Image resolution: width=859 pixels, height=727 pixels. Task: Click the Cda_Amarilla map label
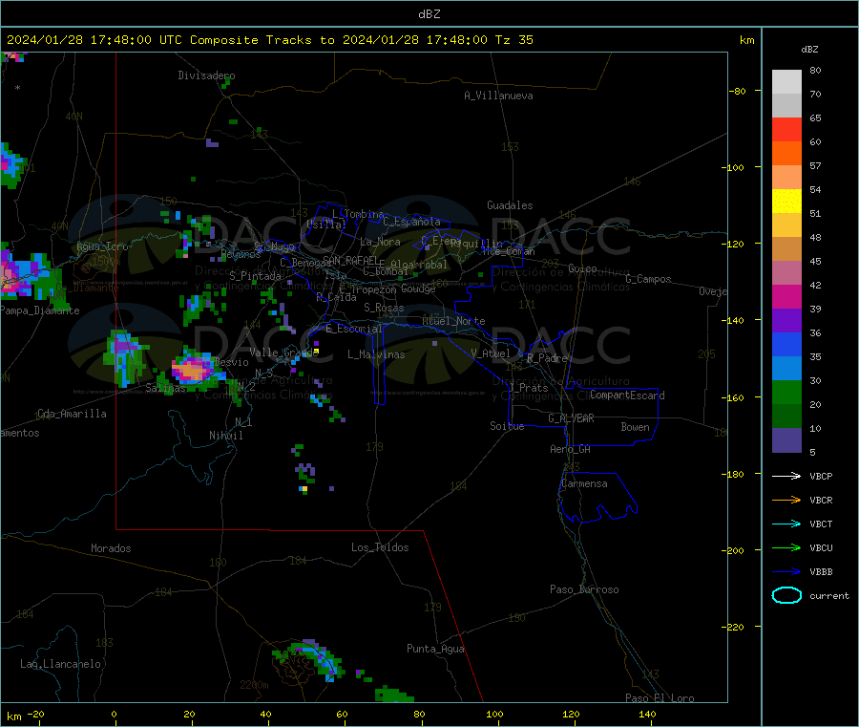72,414
